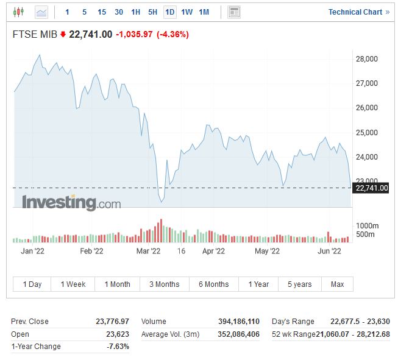Show the 1 Day time range
Viewport: 398px width, 363px height.
click(x=32, y=284)
